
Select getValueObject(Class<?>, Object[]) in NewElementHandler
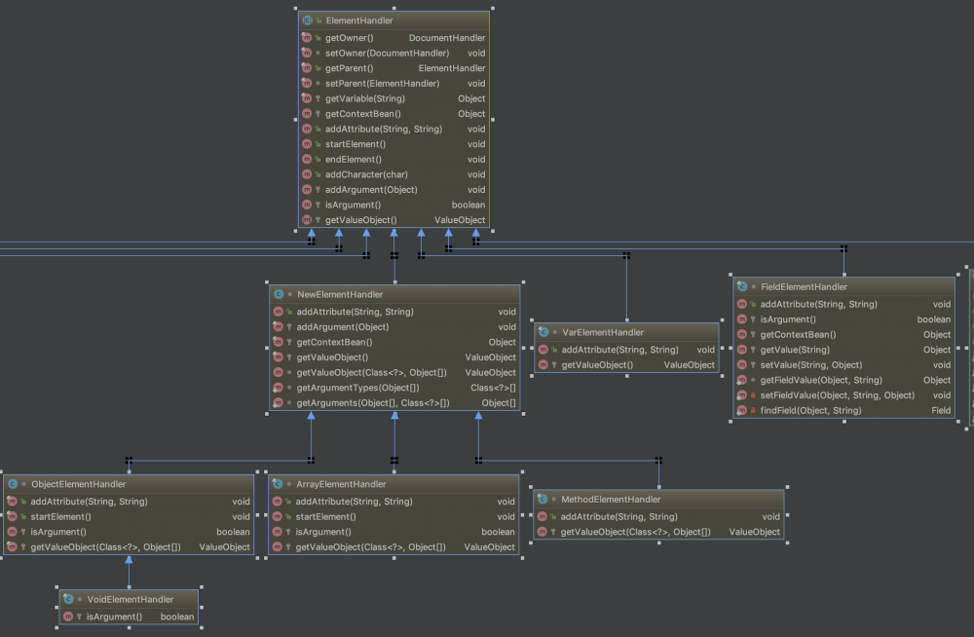click(371, 373)
